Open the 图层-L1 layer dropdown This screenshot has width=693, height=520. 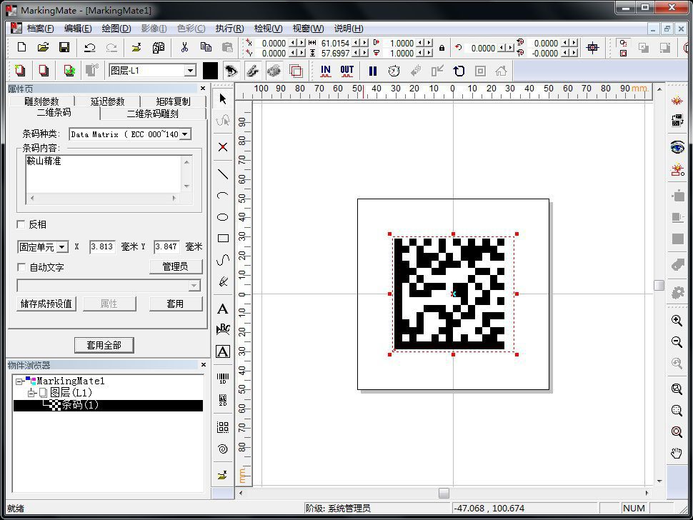tap(189, 70)
